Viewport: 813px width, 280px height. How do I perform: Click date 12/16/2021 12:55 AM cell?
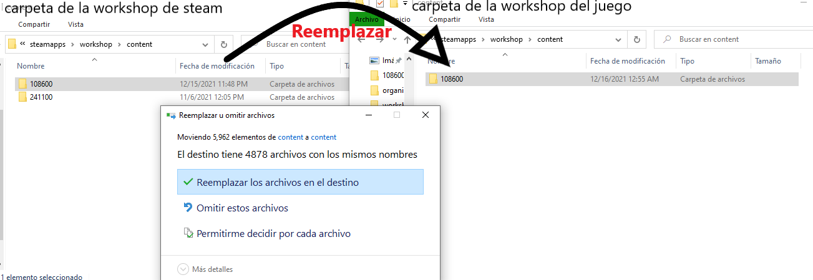point(624,79)
